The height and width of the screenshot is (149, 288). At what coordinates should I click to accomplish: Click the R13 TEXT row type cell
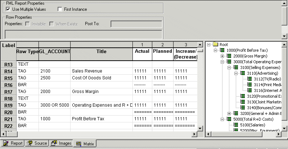click(x=28, y=64)
